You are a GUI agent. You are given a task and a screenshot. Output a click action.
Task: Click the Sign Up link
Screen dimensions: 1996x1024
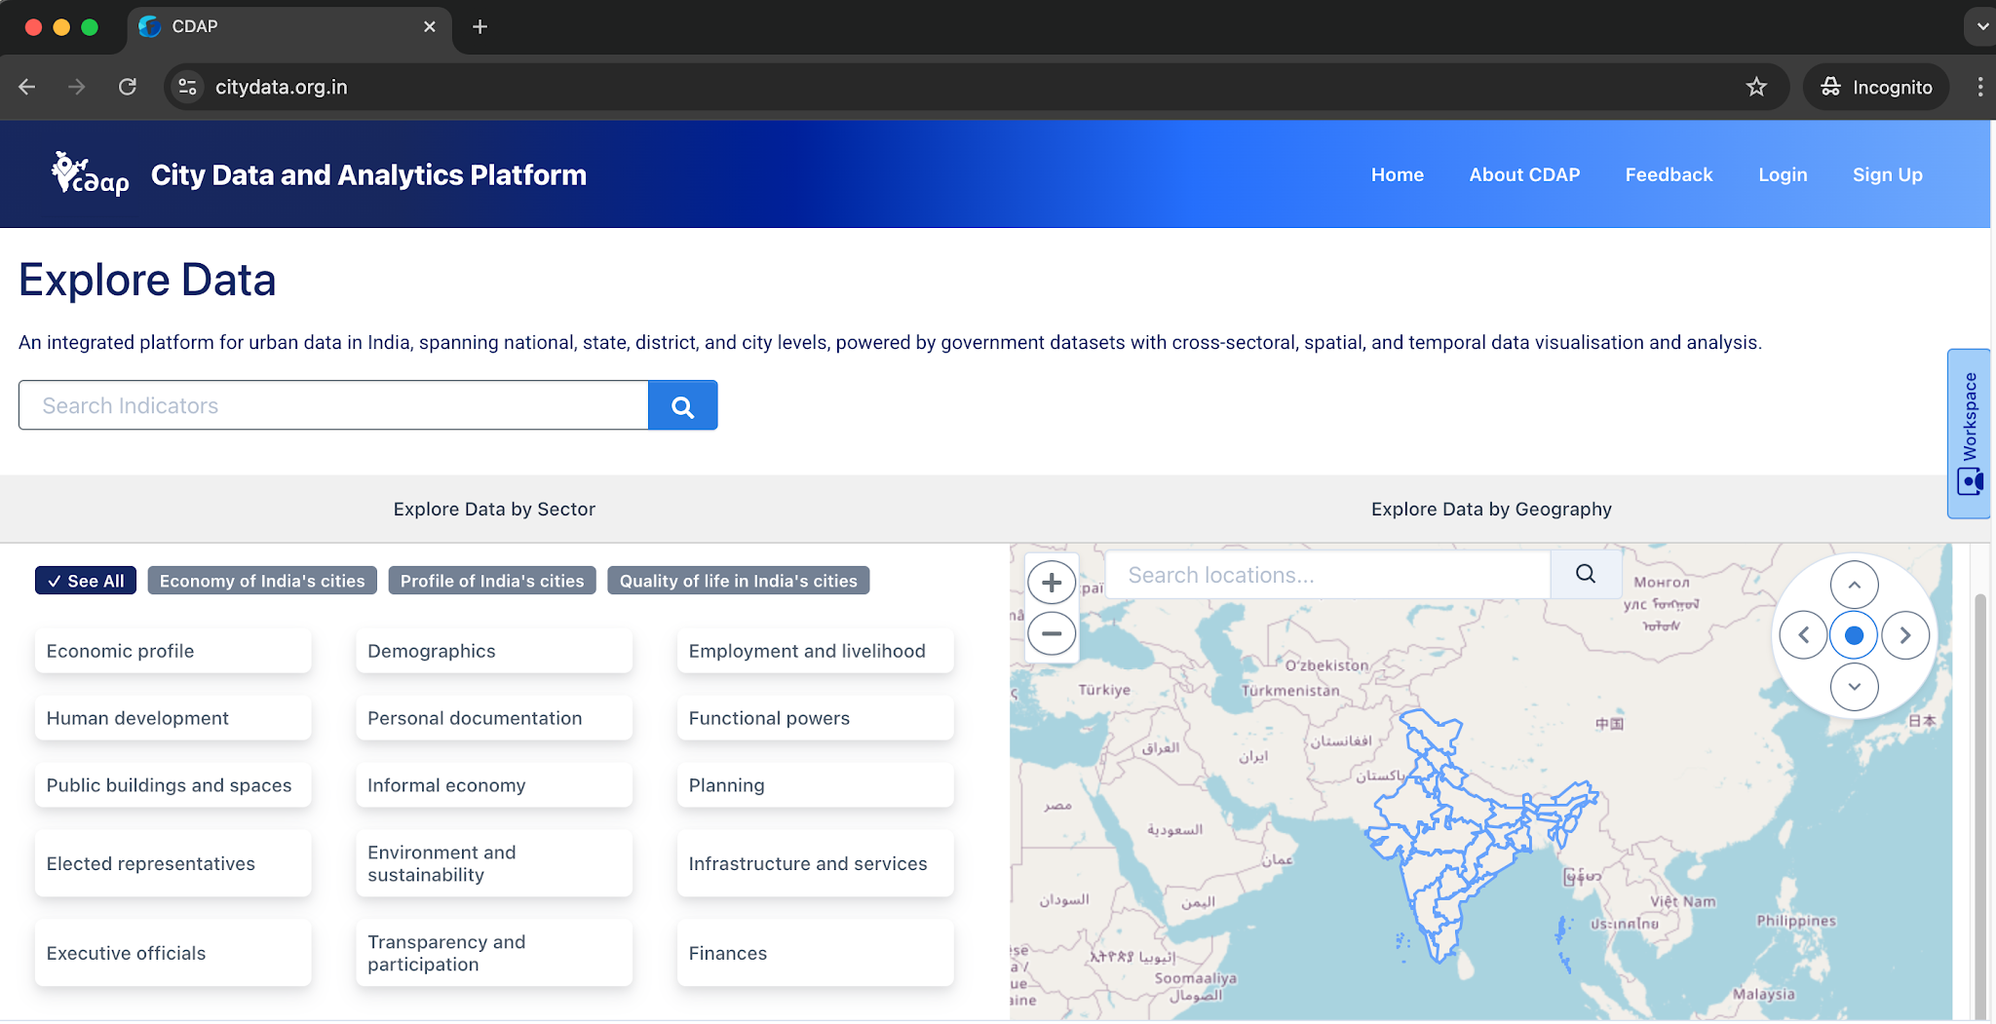pyautogui.click(x=1887, y=174)
